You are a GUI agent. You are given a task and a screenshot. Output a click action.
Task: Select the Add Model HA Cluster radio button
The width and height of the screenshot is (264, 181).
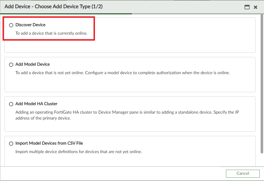(x=11, y=104)
